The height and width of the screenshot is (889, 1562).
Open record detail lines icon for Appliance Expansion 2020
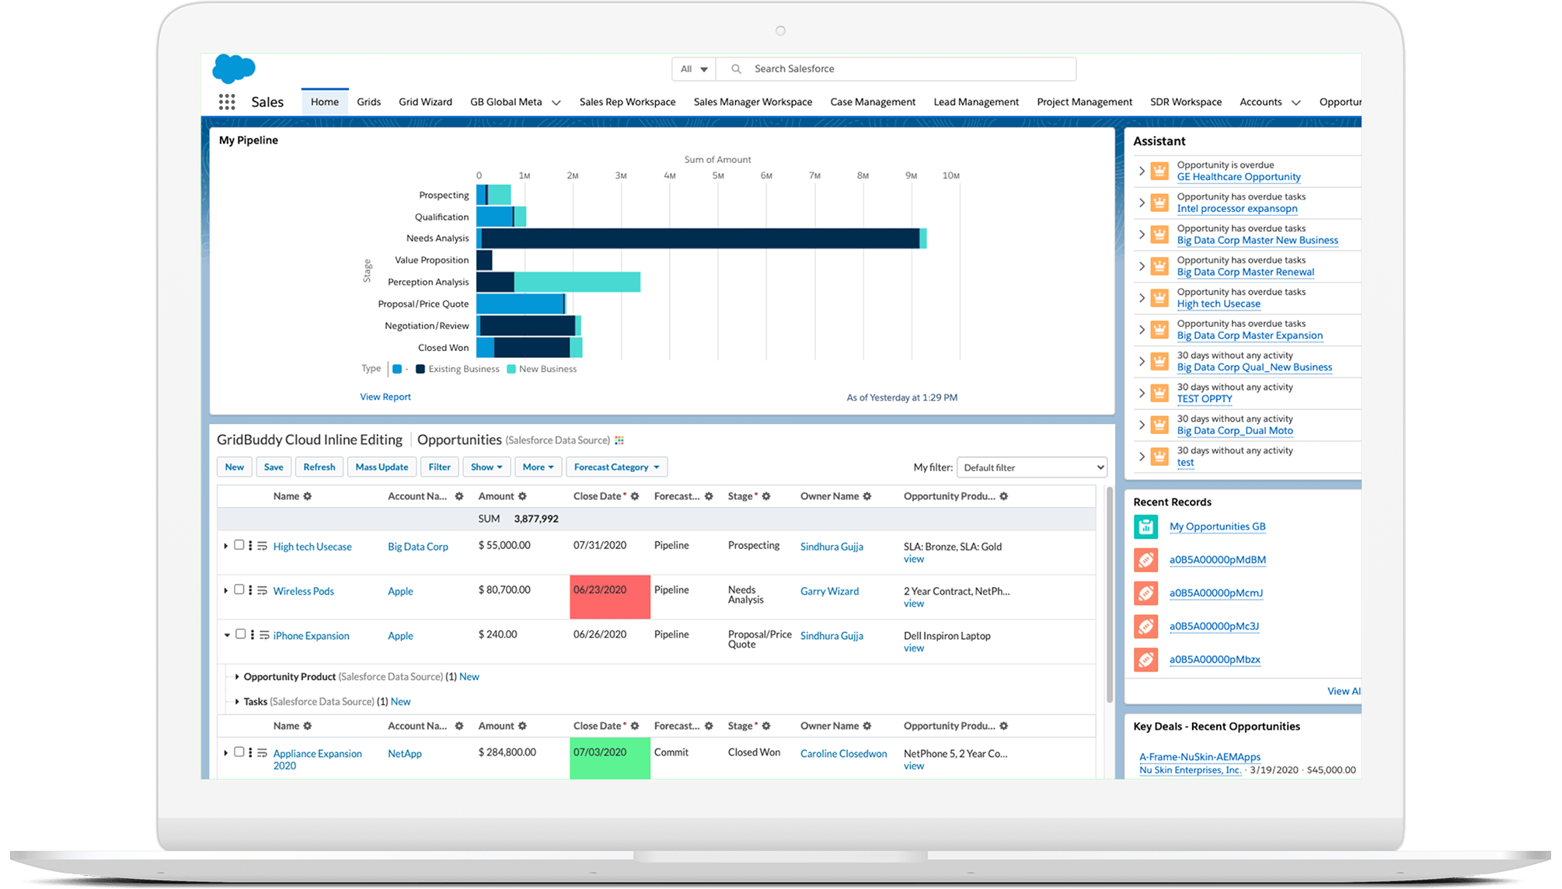[x=263, y=753]
